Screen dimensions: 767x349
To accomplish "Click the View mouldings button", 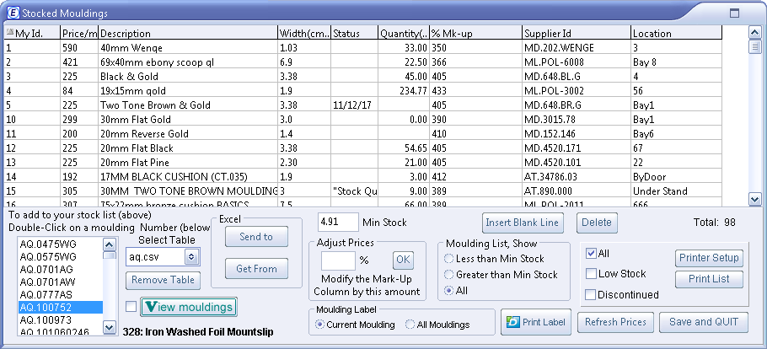I will [187, 307].
